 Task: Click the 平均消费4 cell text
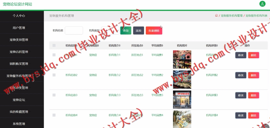[x=157, y=115]
